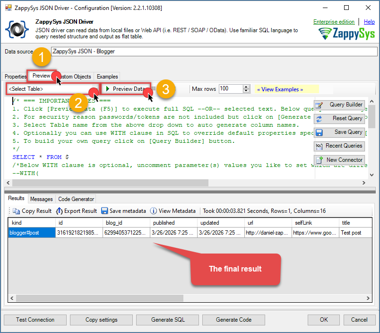Open the Code Generator tab

77,199
